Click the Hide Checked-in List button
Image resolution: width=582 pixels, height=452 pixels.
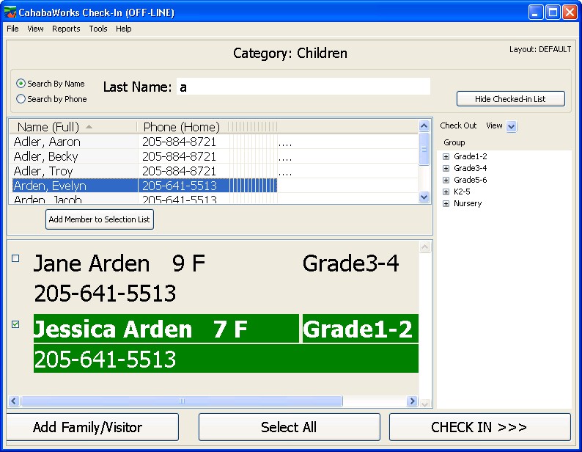click(x=510, y=99)
